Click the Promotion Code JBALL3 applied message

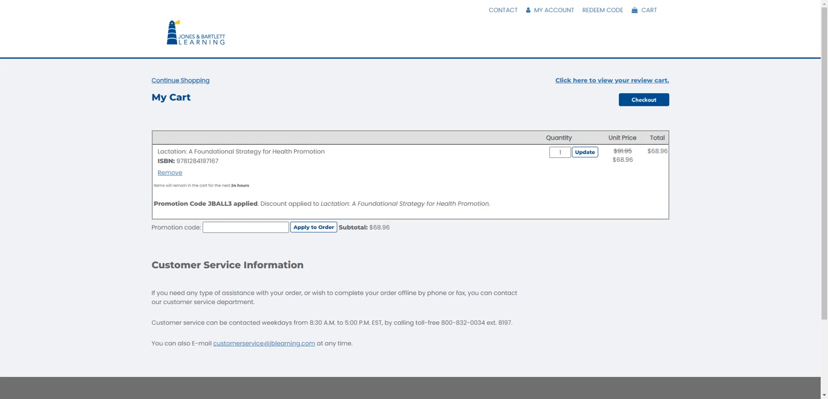[322, 204]
